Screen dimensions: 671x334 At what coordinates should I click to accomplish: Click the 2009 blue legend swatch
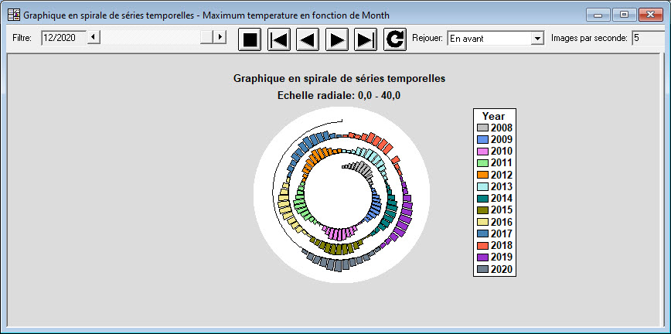pyautogui.click(x=482, y=140)
